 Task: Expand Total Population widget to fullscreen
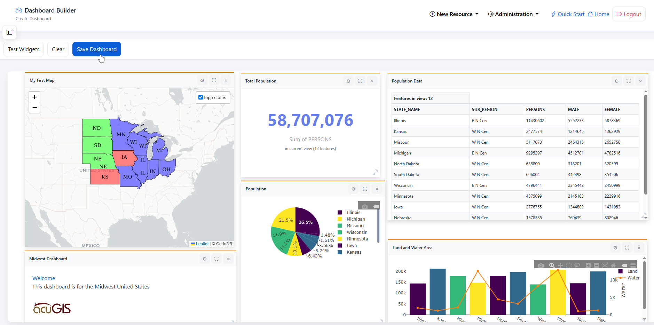pyautogui.click(x=360, y=81)
